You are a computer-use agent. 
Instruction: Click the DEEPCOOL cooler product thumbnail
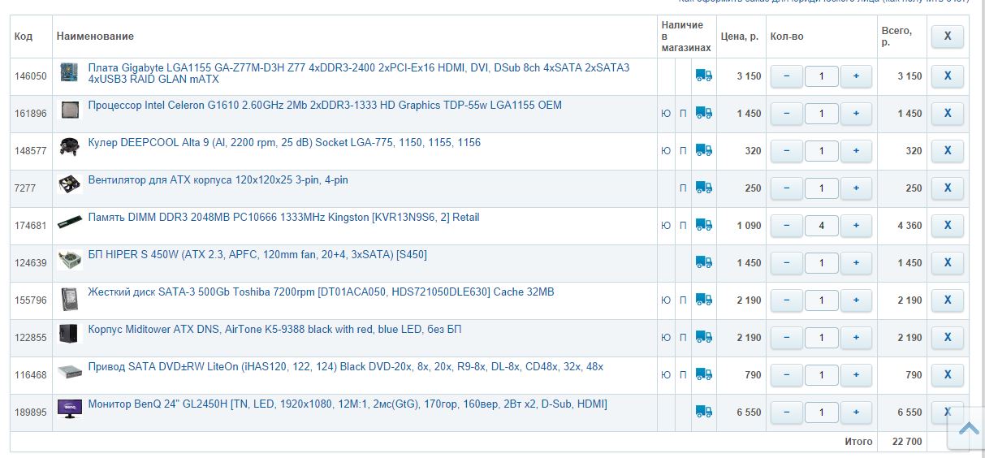[70, 148]
